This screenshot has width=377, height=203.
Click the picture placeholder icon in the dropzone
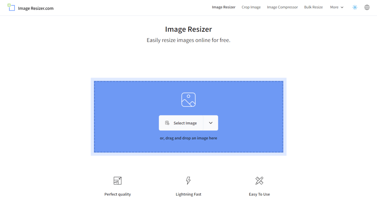(x=188, y=99)
